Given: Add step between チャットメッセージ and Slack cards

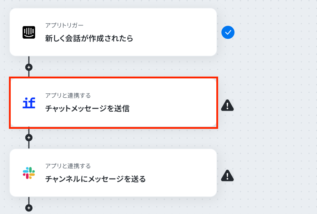Looking at the screenshot, I should click(29, 138).
